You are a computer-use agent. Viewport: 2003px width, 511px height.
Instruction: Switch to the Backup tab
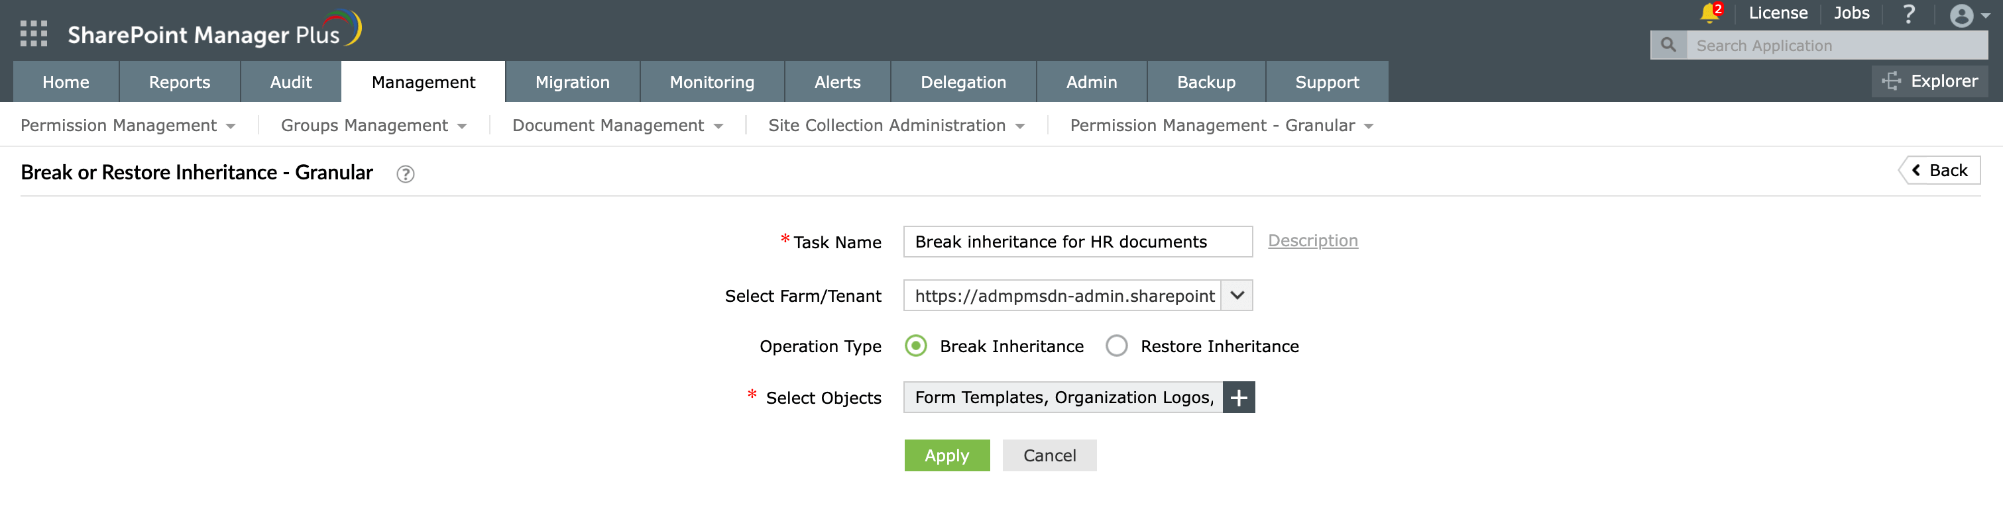[1206, 82]
